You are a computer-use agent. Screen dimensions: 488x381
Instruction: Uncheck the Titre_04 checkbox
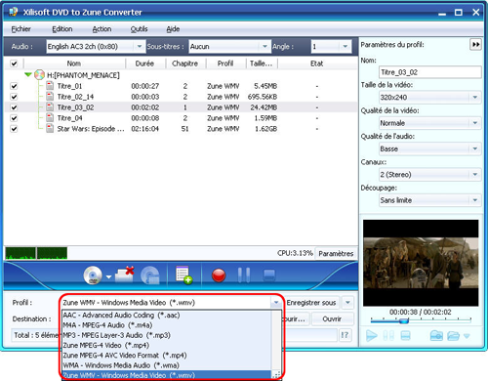click(14, 118)
